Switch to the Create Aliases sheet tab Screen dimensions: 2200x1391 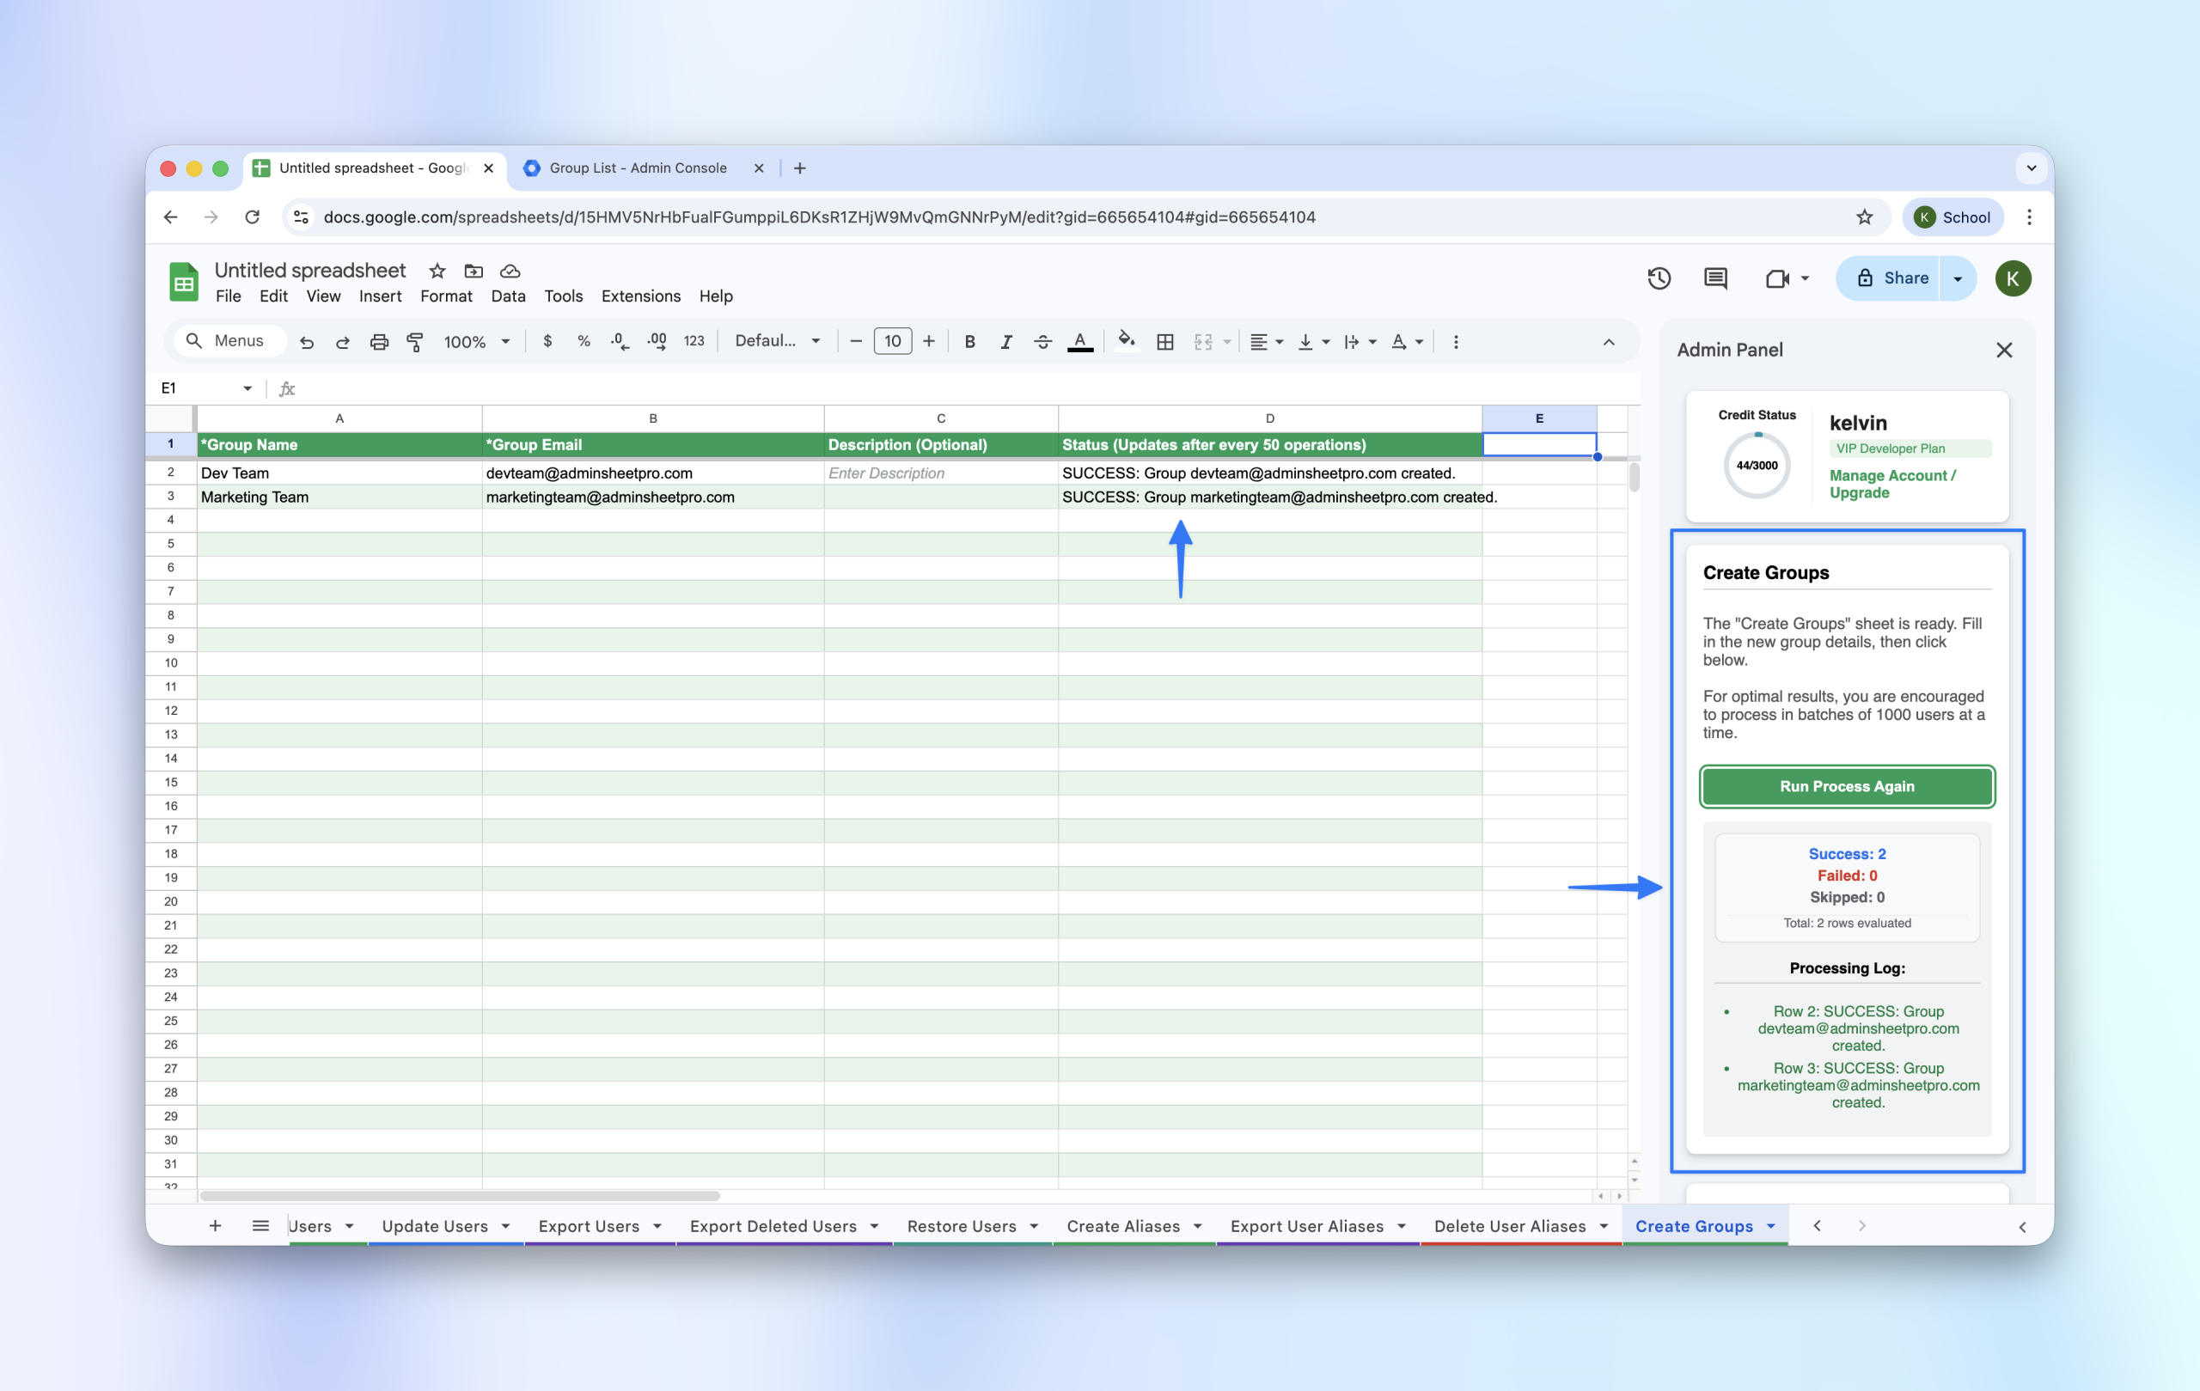(1123, 1226)
